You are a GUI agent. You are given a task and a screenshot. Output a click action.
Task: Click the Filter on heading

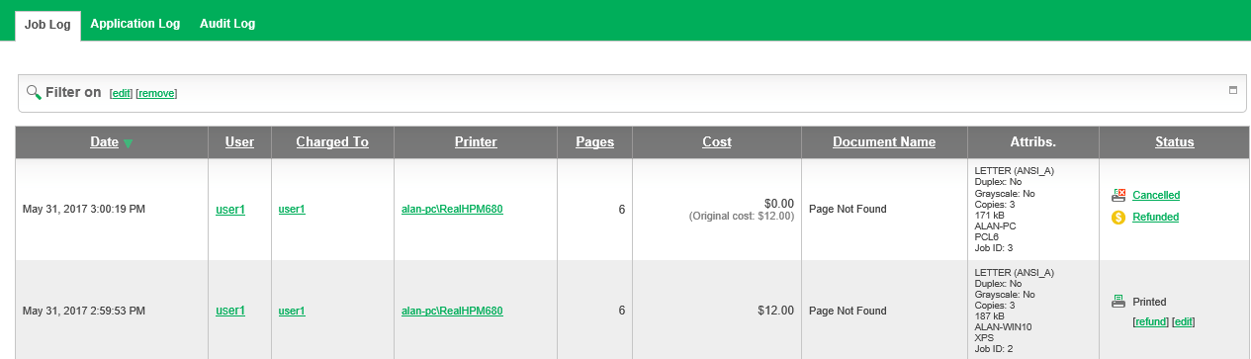click(73, 92)
